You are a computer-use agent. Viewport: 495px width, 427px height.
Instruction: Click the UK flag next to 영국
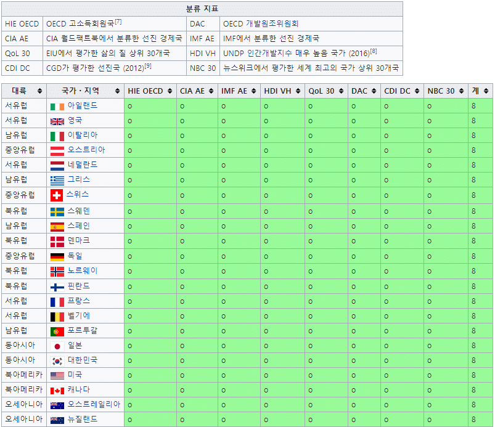coord(57,121)
